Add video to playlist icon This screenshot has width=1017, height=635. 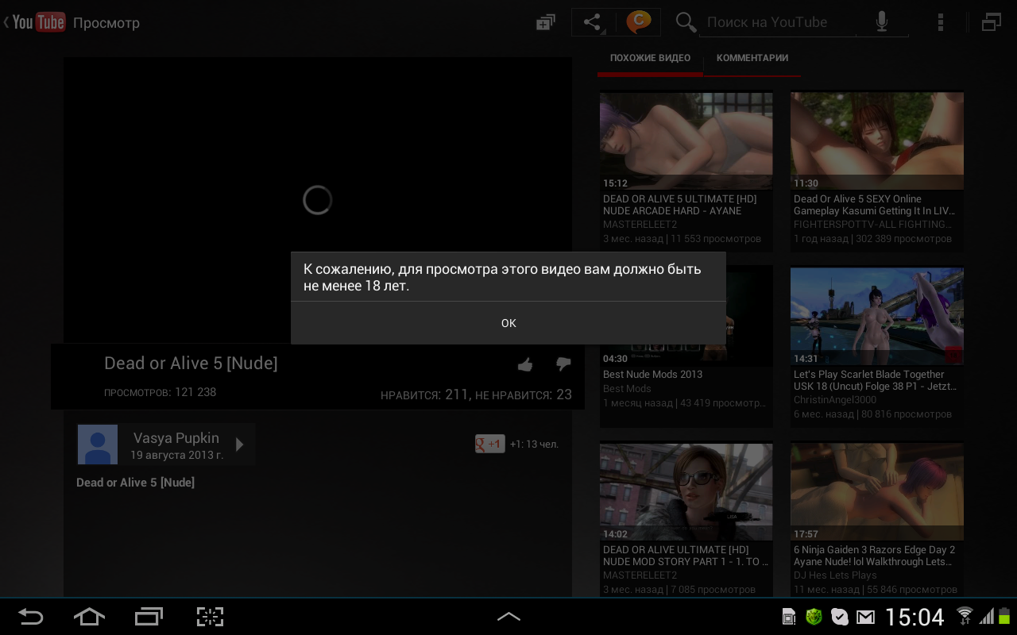pos(546,22)
